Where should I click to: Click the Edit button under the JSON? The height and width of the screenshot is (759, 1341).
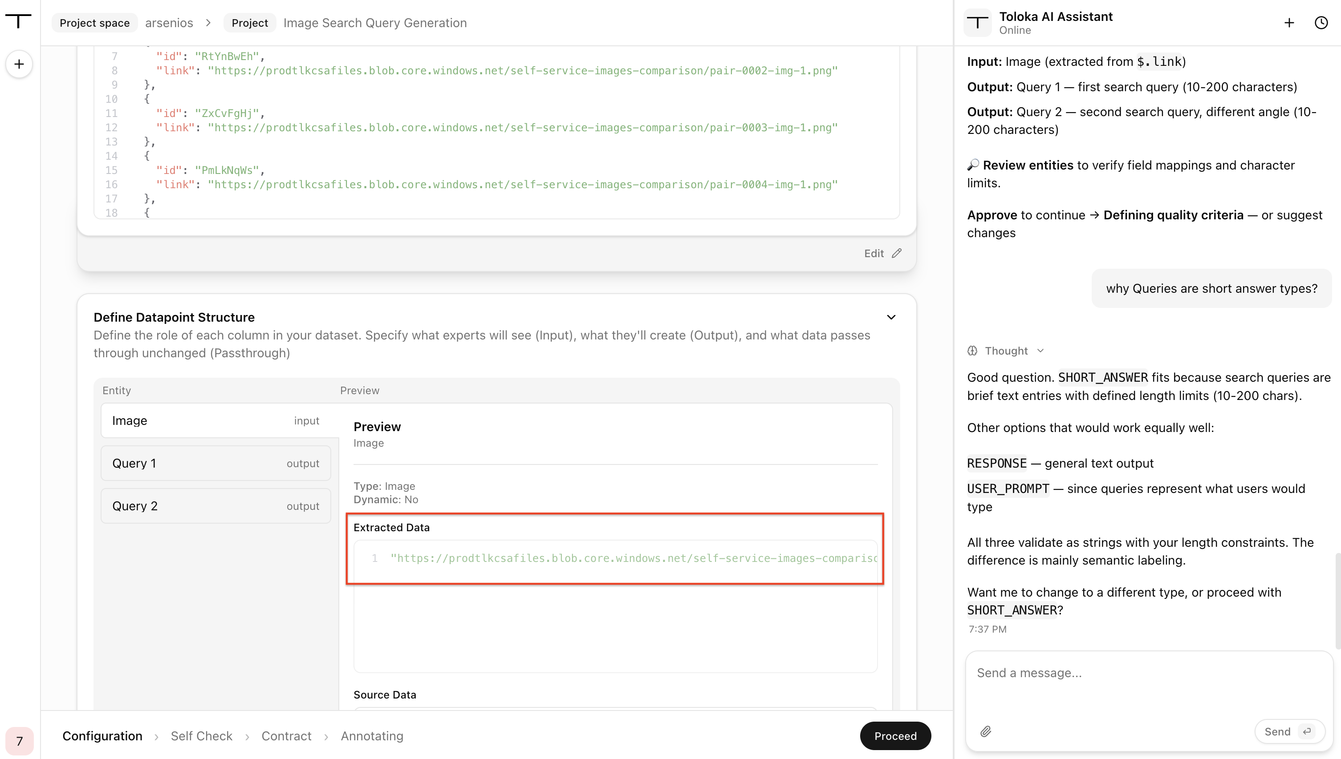click(882, 253)
